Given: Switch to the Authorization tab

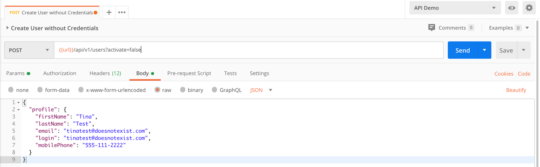Looking at the screenshot, I should click(60, 73).
